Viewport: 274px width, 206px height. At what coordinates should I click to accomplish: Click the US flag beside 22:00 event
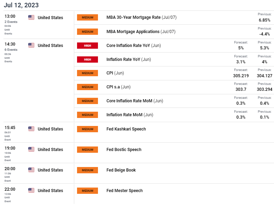(x=31, y=190)
